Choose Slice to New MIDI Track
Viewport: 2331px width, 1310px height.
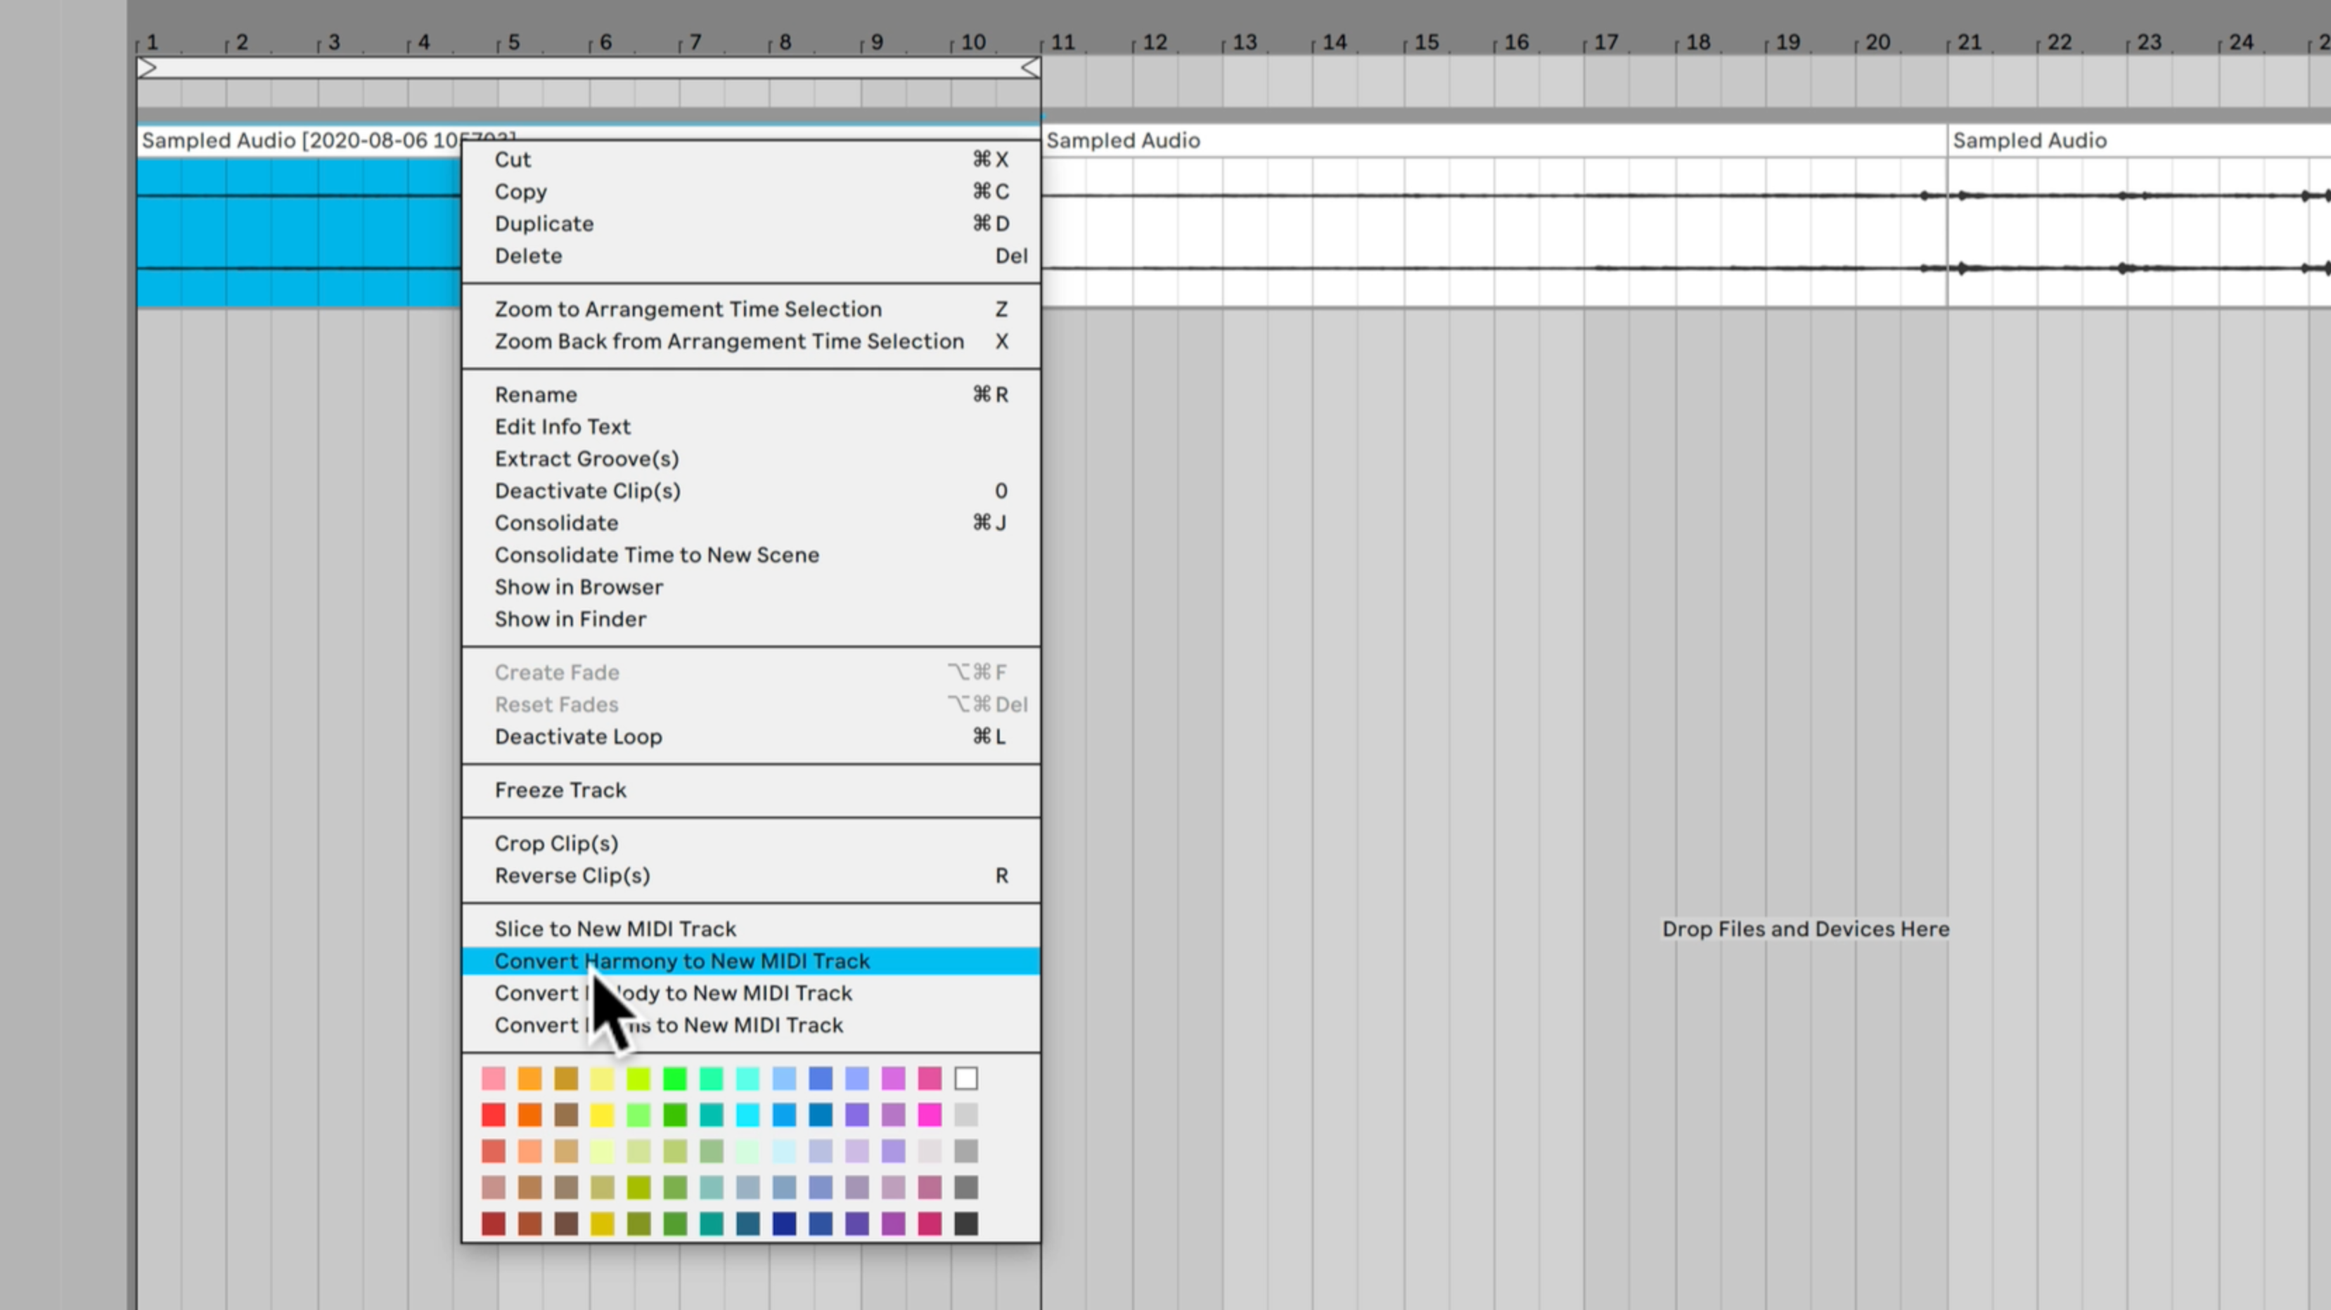(x=615, y=928)
